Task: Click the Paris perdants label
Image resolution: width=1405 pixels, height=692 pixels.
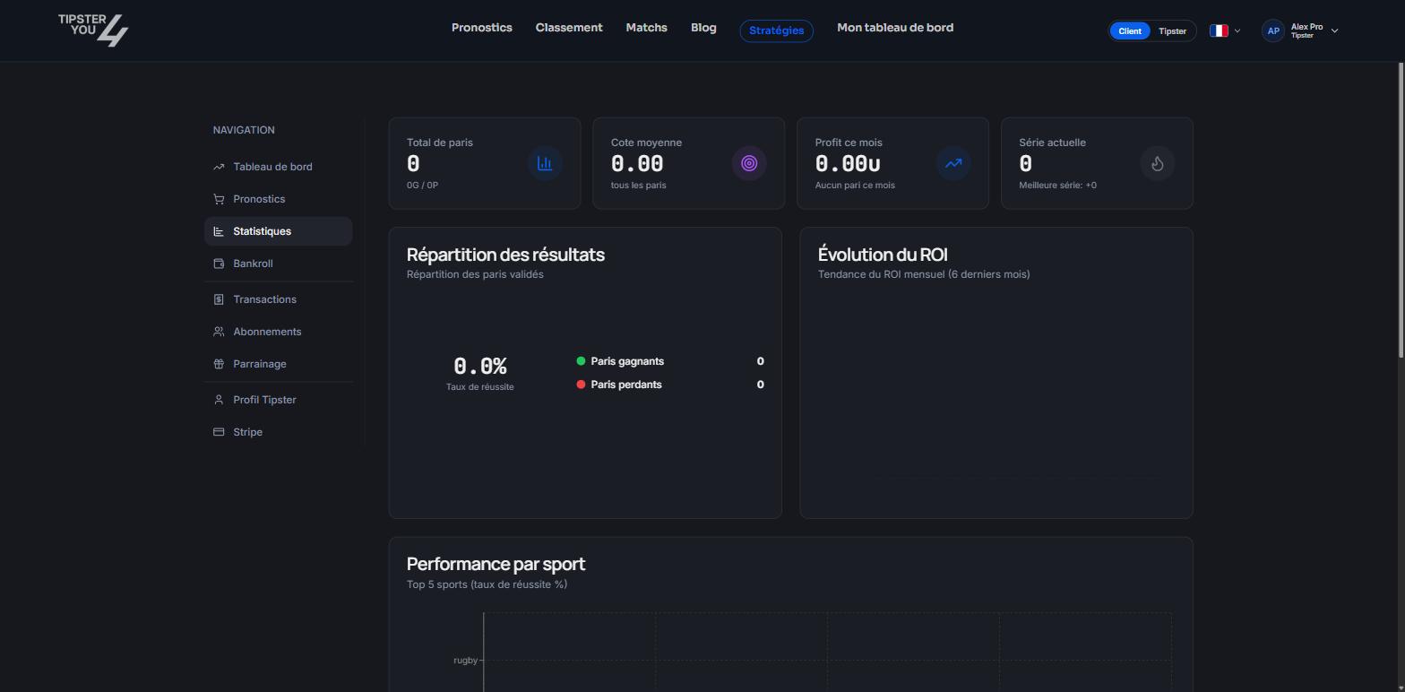Action: point(626,385)
